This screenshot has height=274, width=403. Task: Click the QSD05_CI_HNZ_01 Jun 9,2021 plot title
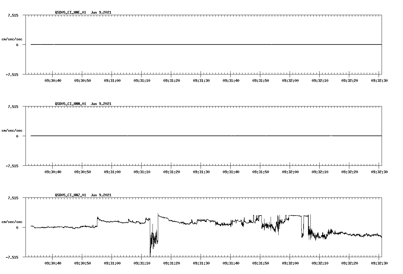tap(83, 195)
